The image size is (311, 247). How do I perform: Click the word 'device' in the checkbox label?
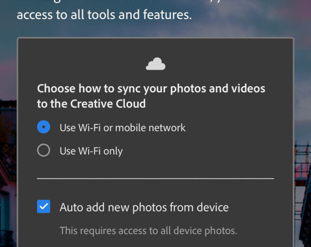(x=213, y=207)
